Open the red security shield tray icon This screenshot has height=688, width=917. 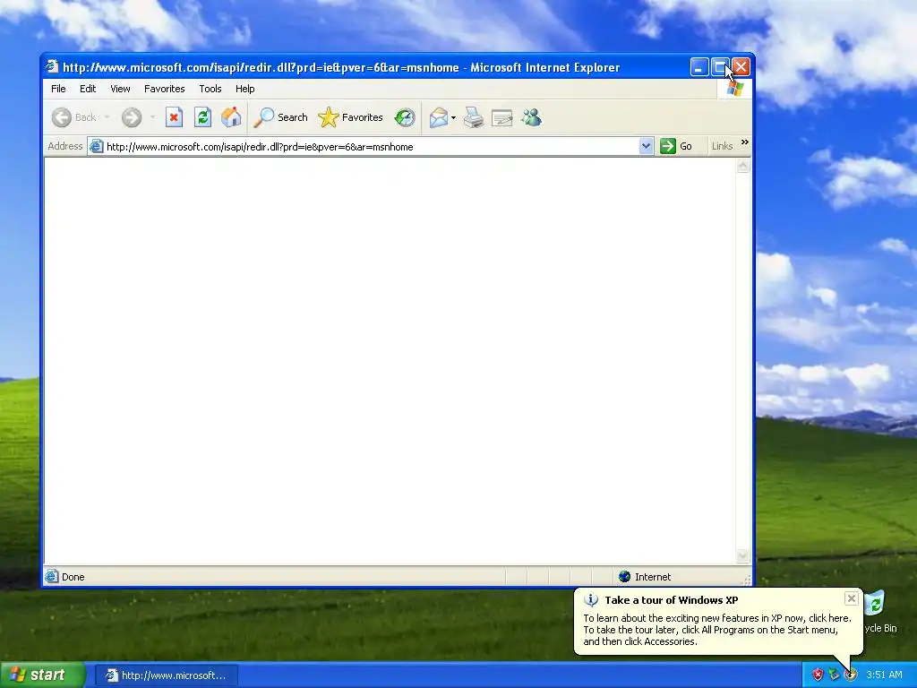click(x=818, y=675)
